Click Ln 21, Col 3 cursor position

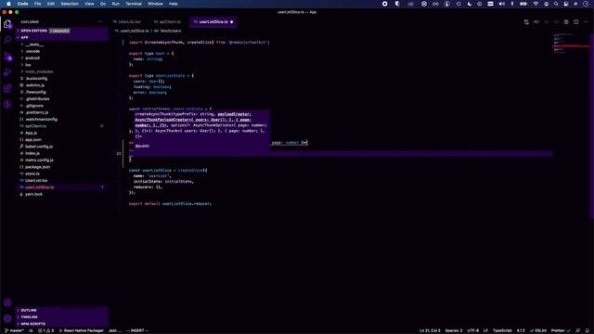[x=430, y=330]
